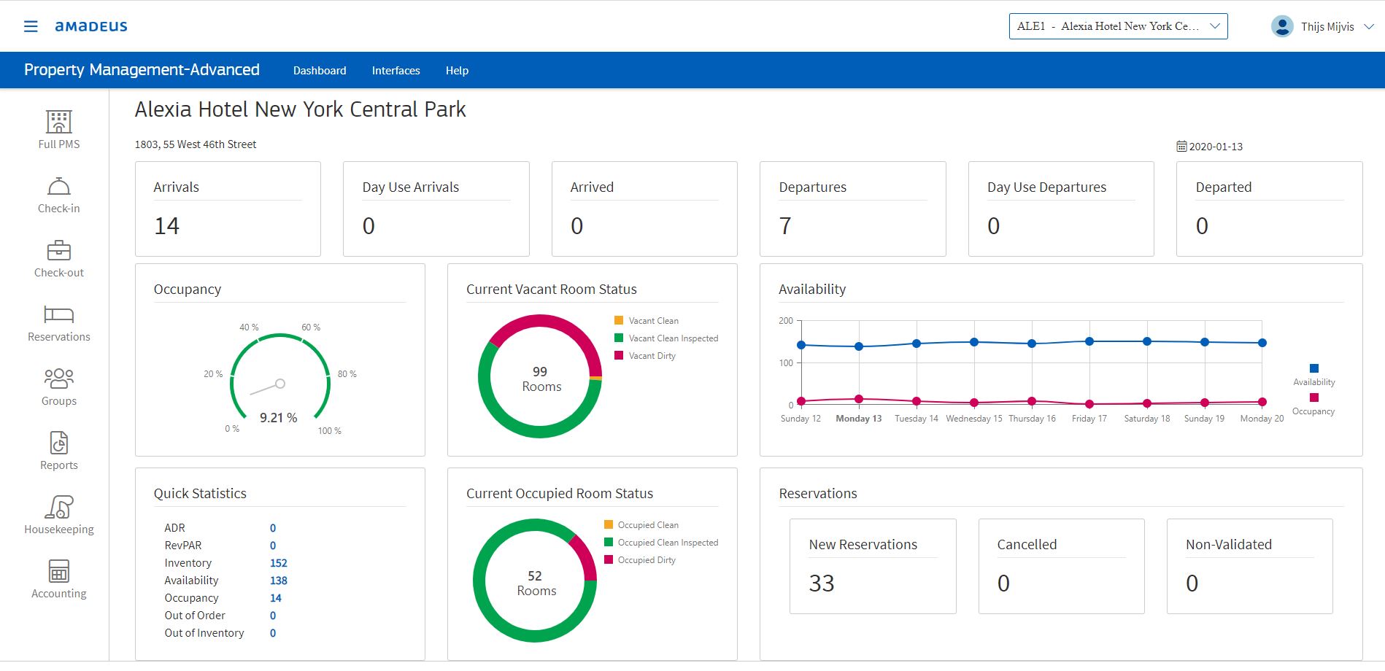Open the Full PMS sidebar icon
Screen dimensions: 1385x671
pos(59,122)
